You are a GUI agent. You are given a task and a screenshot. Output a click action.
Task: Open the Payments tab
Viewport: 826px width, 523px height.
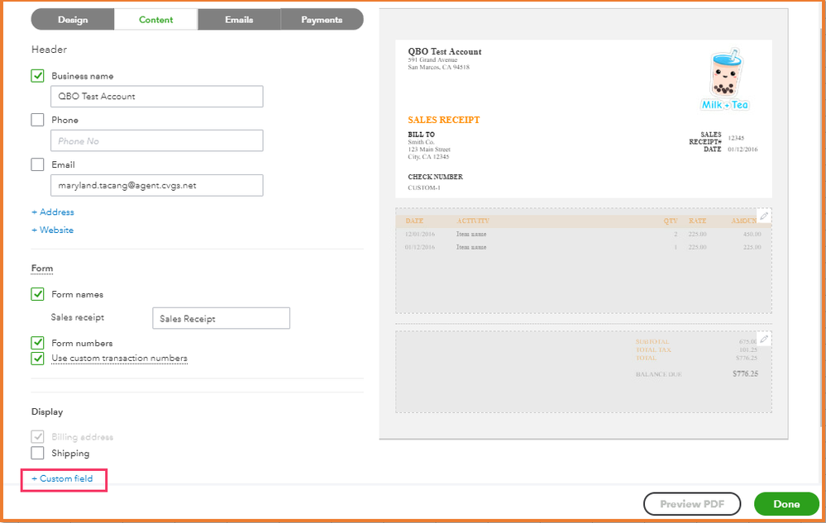point(322,20)
